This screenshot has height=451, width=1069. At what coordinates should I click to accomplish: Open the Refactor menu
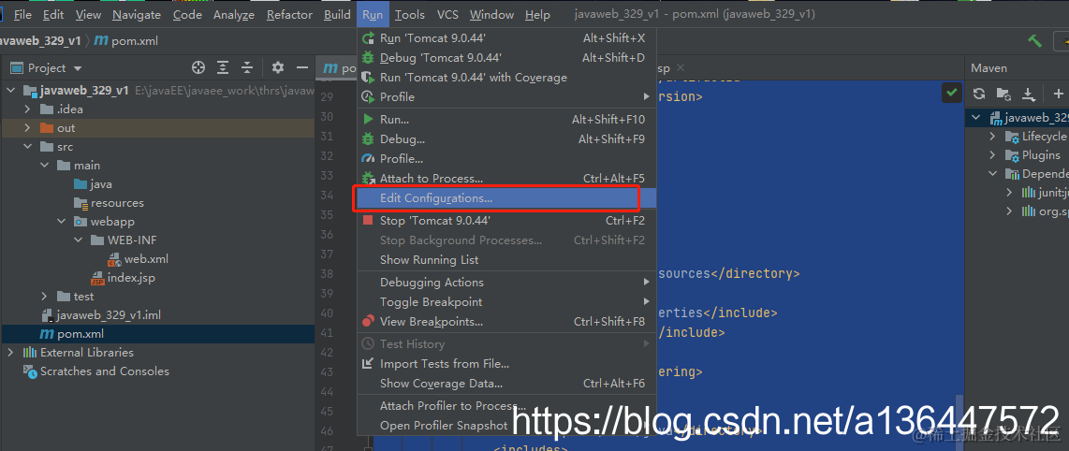click(289, 14)
